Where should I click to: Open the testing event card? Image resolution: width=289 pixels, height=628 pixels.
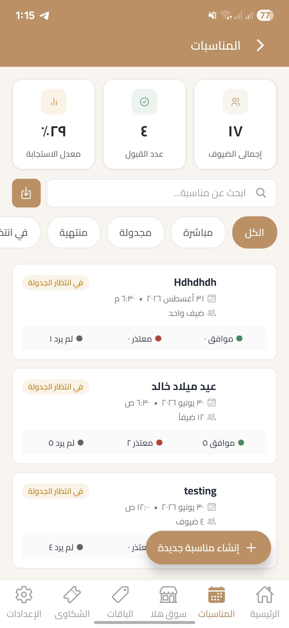point(144,520)
